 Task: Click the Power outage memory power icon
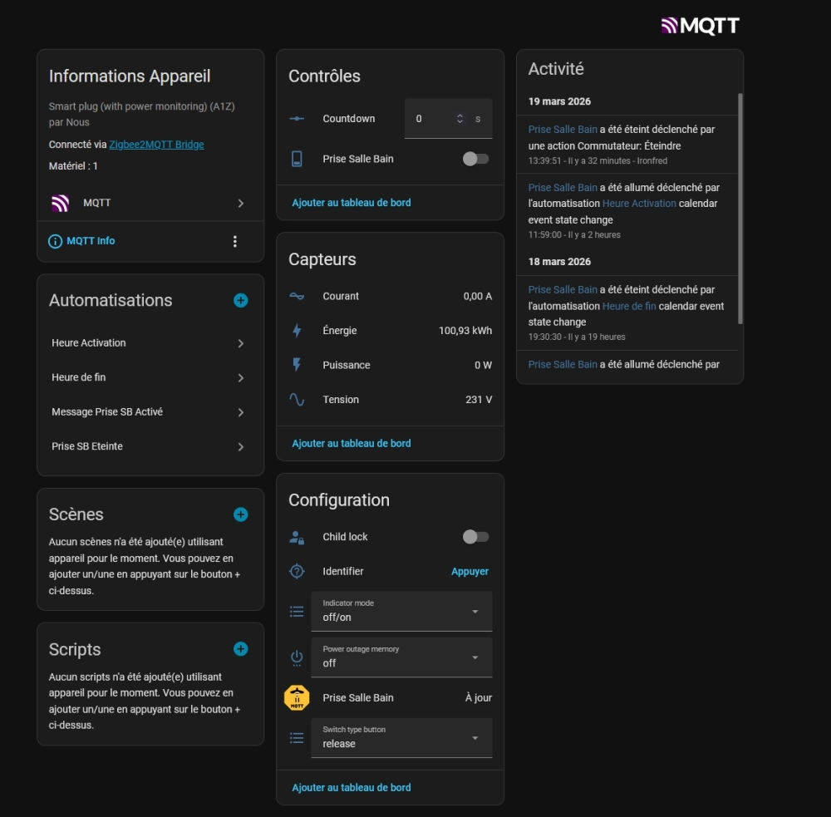point(297,658)
